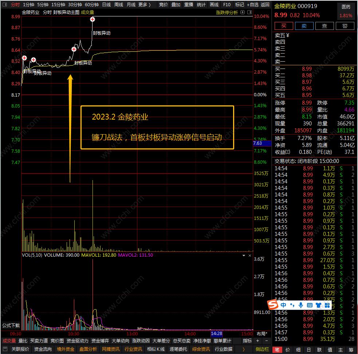The width and height of the screenshot is (358, 354).
Task: Open the Sogou input method logo
Action: 273,304
